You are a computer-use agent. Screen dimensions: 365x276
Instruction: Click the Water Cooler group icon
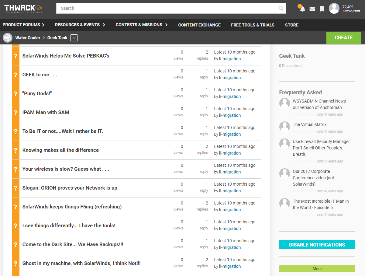click(8, 38)
